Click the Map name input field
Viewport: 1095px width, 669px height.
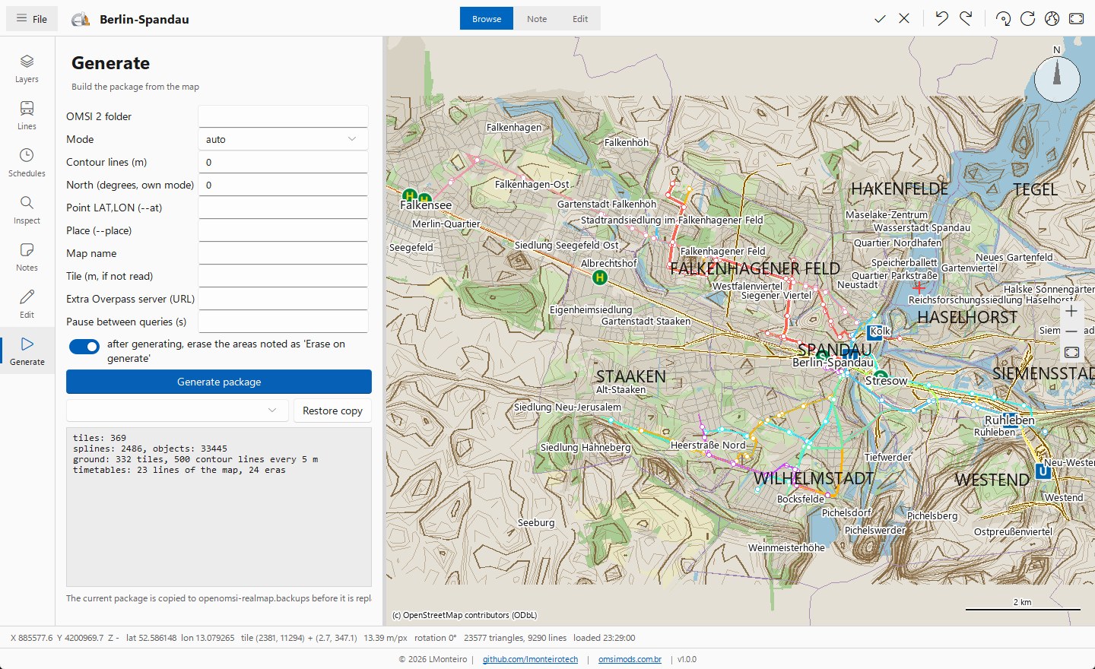click(x=283, y=253)
